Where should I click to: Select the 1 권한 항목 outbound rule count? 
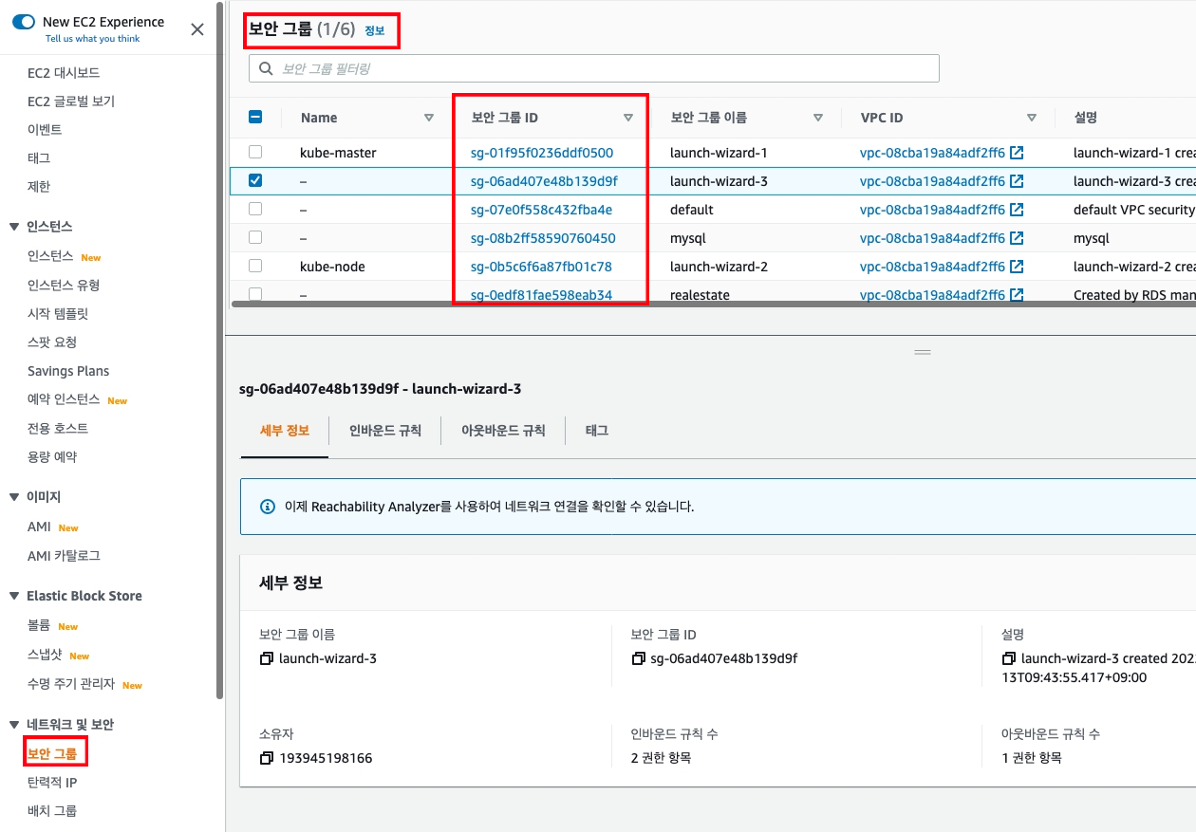click(1031, 758)
